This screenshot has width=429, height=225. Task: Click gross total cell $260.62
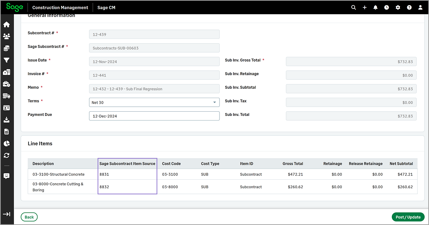pos(295,187)
